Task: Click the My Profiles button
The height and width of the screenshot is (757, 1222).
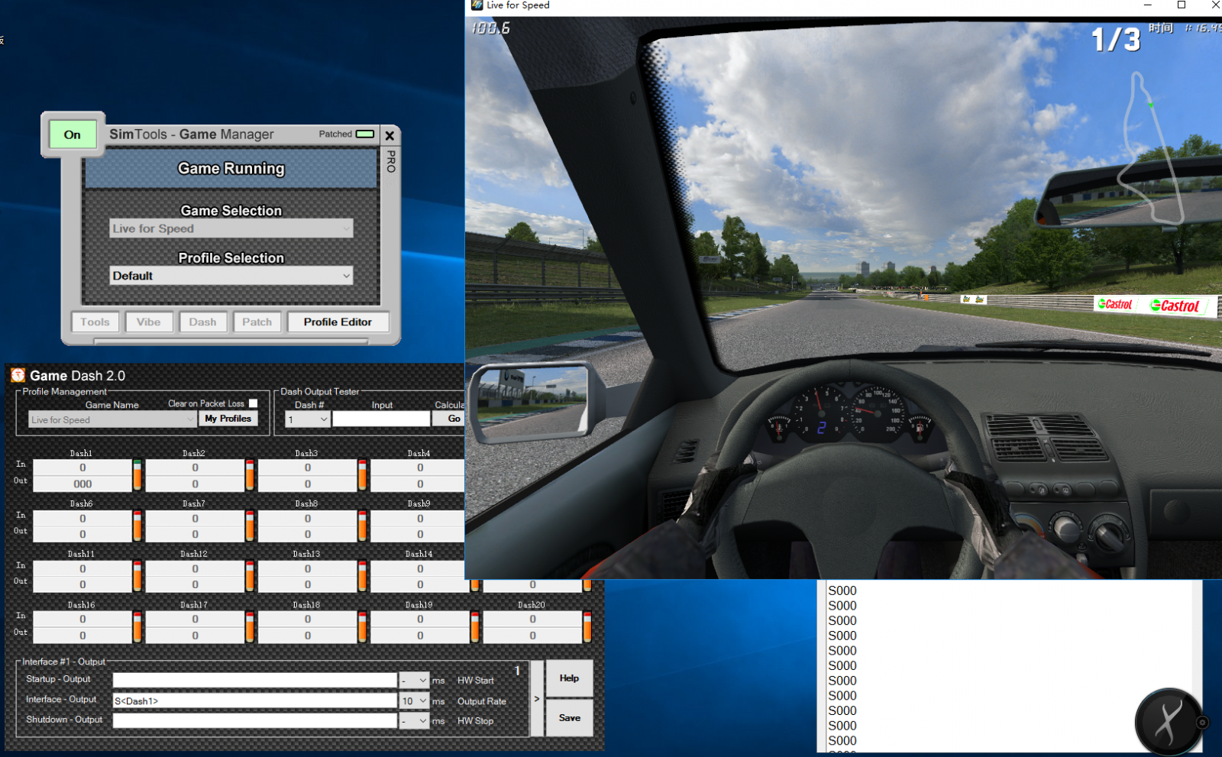Action: (228, 419)
